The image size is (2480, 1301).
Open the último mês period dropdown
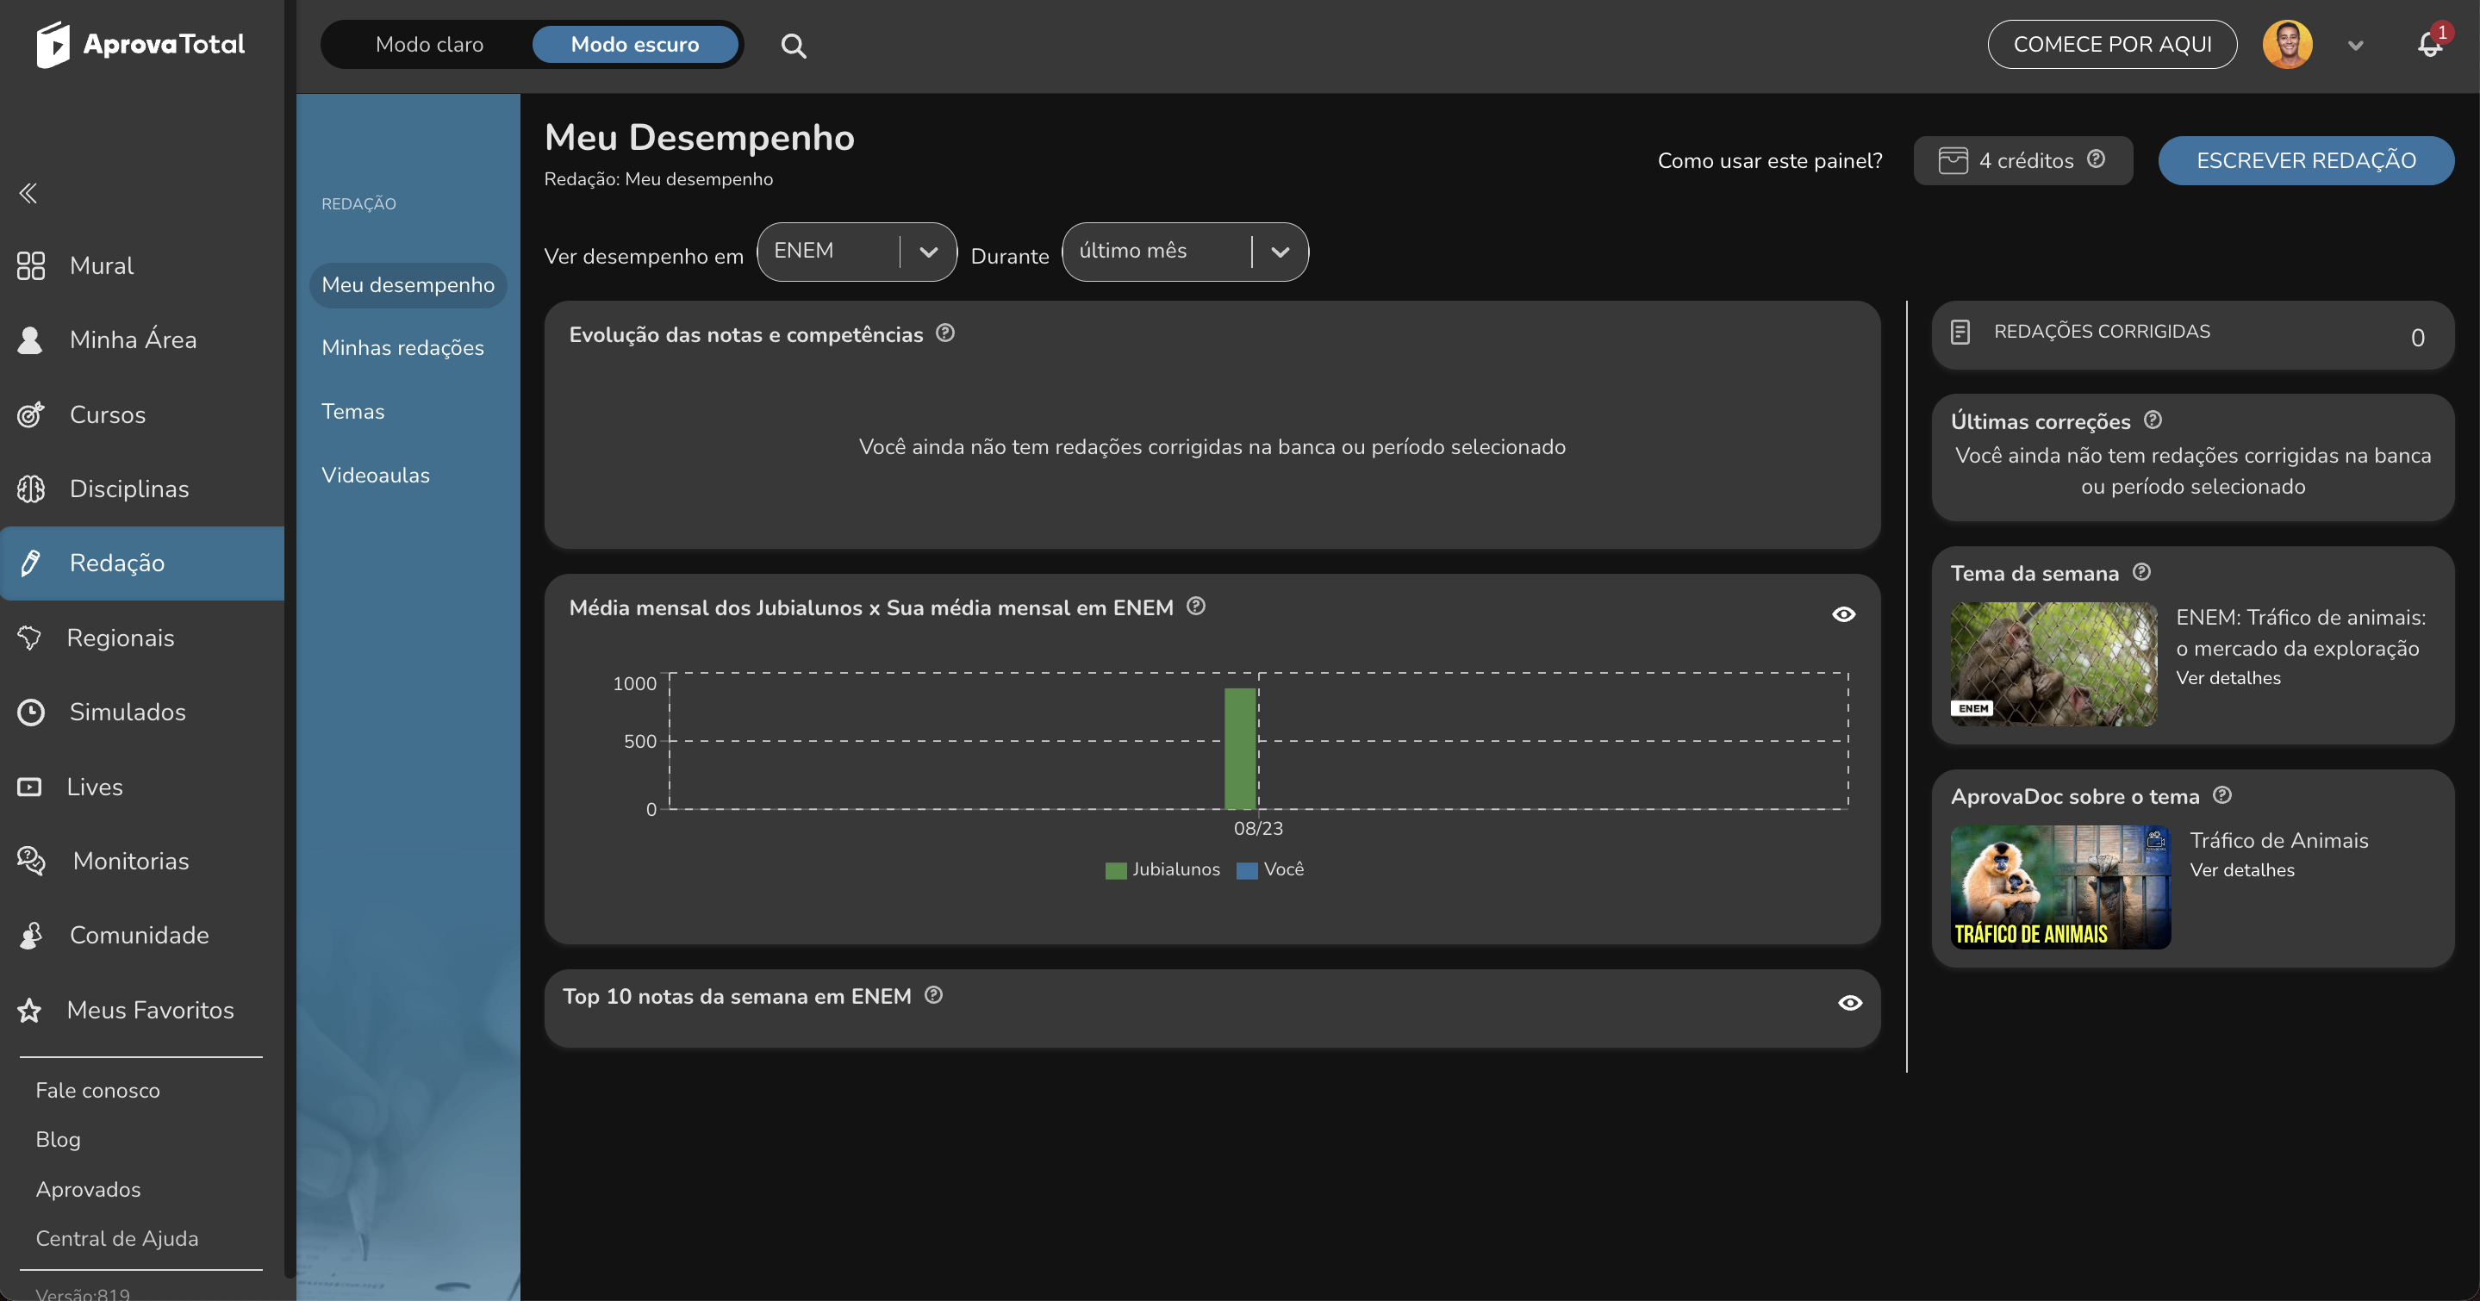pyautogui.click(x=1185, y=252)
